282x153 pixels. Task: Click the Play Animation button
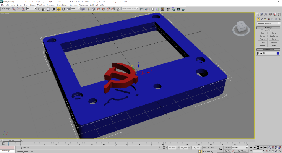coord(258,148)
